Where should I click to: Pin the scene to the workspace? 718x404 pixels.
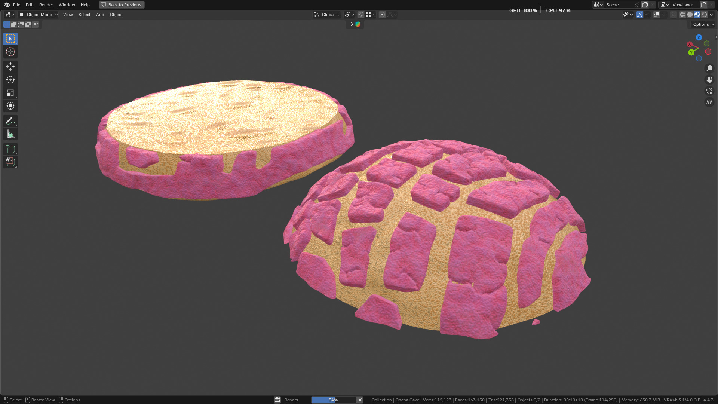coord(637,5)
